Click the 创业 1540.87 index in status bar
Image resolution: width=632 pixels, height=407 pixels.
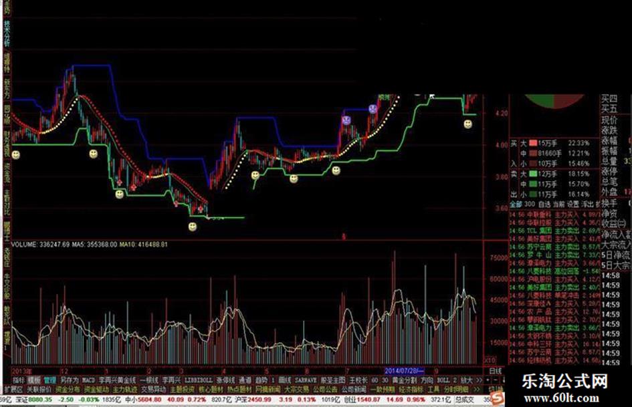tap(362, 400)
